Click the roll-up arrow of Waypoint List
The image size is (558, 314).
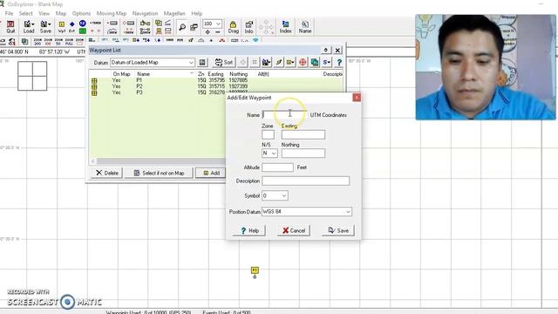[x=325, y=50]
